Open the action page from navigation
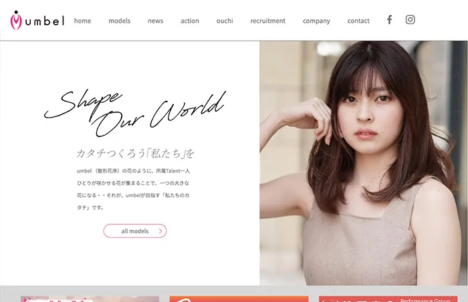 point(190,21)
